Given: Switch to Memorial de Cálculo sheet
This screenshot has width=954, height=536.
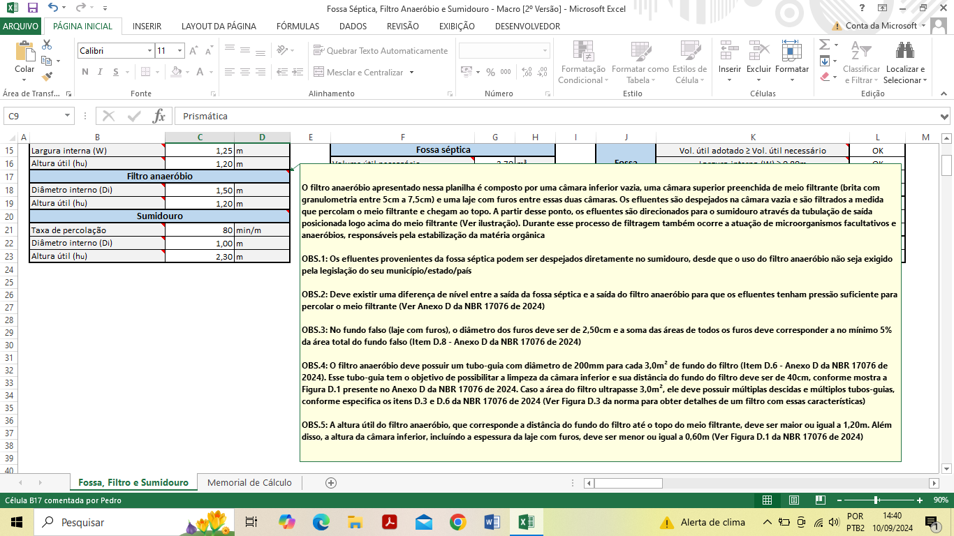Looking at the screenshot, I should (x=249, y=483).
